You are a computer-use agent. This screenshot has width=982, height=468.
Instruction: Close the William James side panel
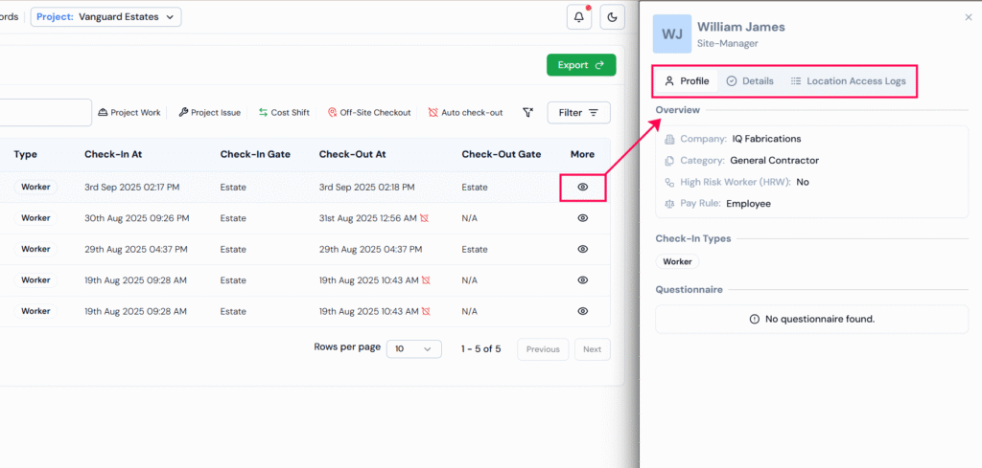(968, 17)
